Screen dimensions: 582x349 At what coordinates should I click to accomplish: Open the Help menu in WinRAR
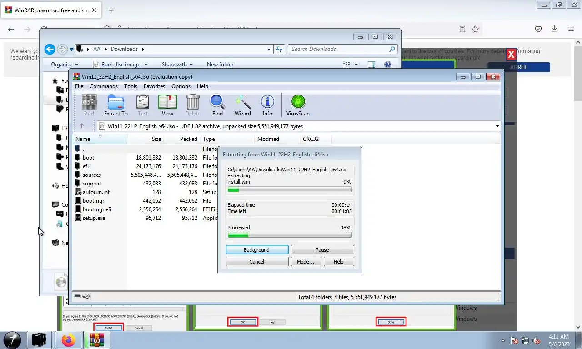coord(202,86)
